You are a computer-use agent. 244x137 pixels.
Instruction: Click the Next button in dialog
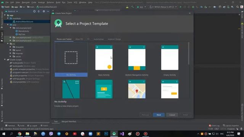click(x=159, y=115)
